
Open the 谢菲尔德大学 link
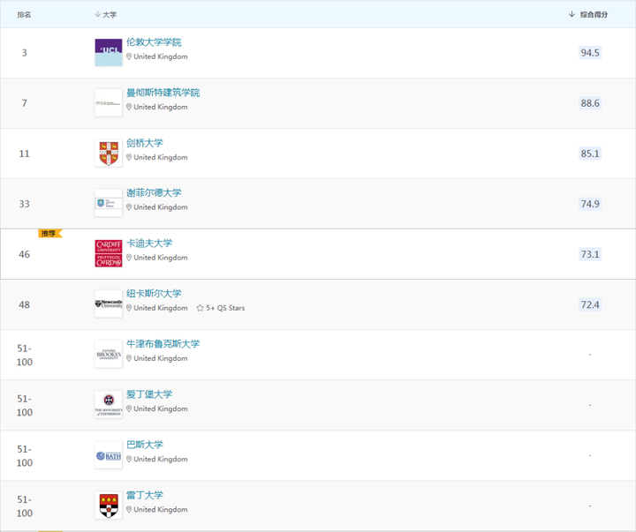click(154, 193)
